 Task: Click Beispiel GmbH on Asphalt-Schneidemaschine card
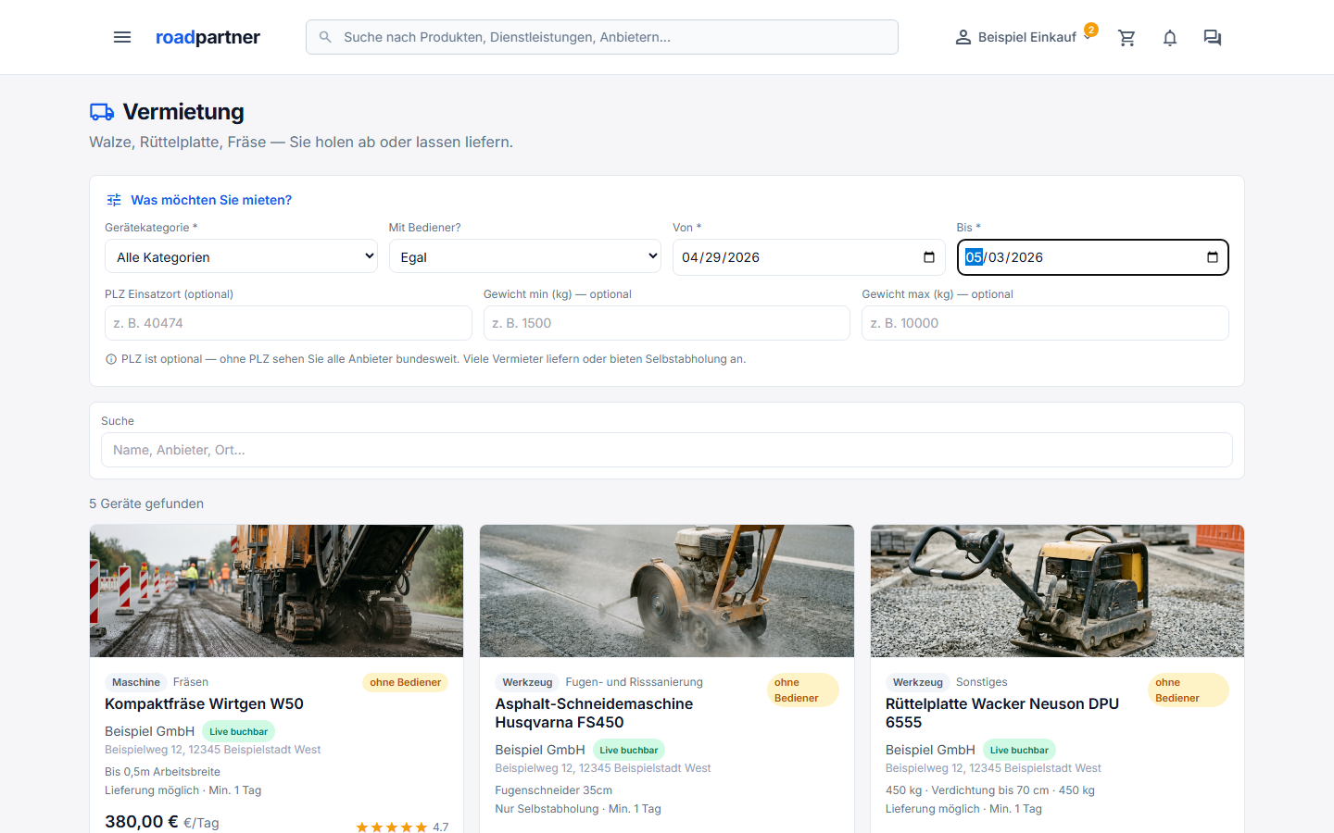pos(540,750)
